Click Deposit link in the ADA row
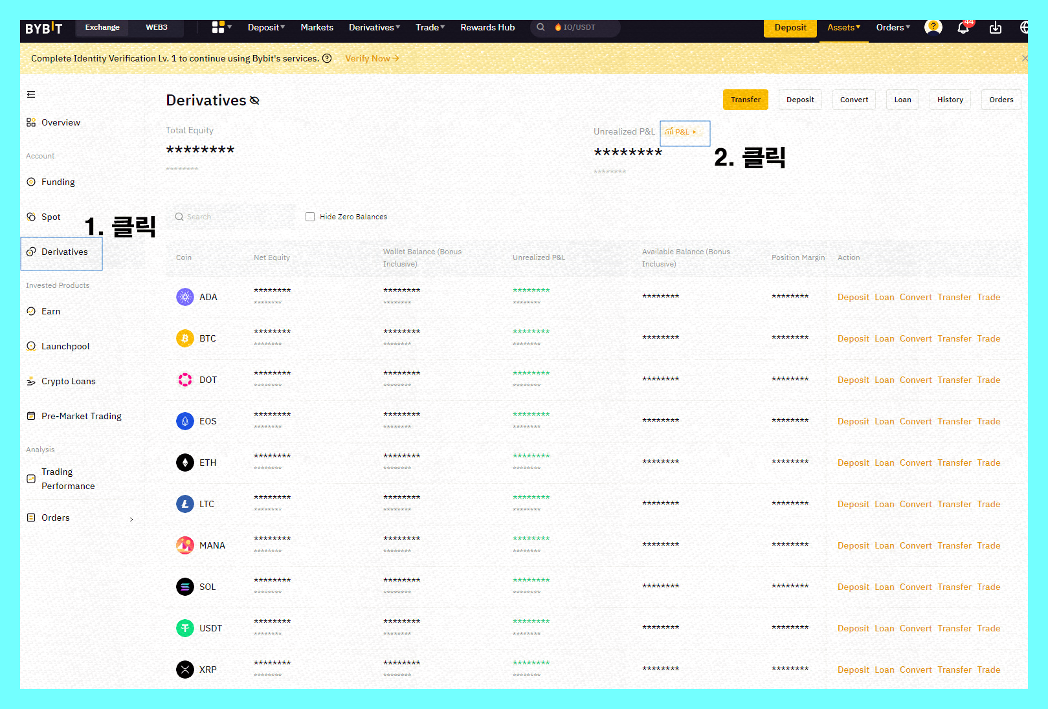Viewport: 1048px width, 709px height. point(853,297)
